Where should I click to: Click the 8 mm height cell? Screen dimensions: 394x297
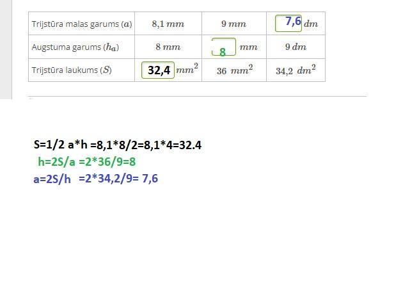[168, 47]
